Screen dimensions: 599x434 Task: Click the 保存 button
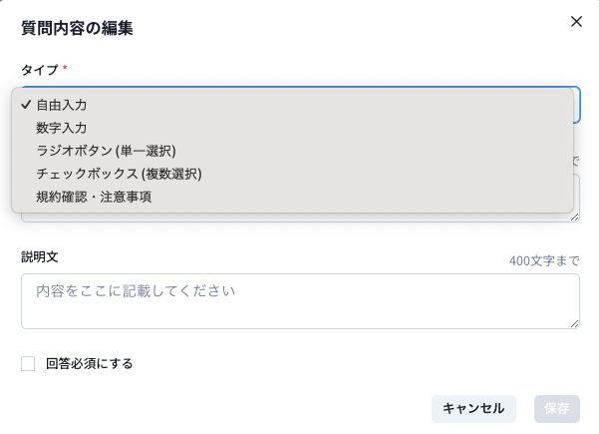(556, 408)
